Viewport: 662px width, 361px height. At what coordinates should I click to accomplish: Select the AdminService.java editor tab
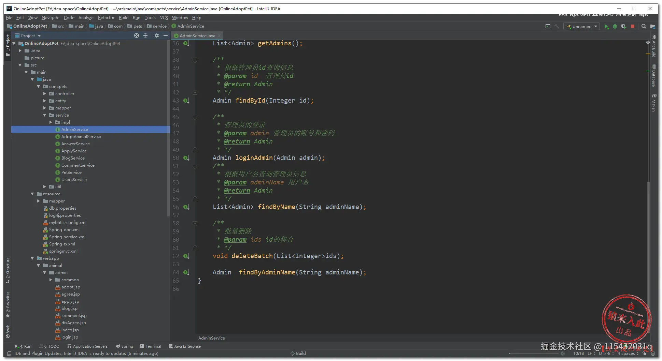(x=197, y=35)
